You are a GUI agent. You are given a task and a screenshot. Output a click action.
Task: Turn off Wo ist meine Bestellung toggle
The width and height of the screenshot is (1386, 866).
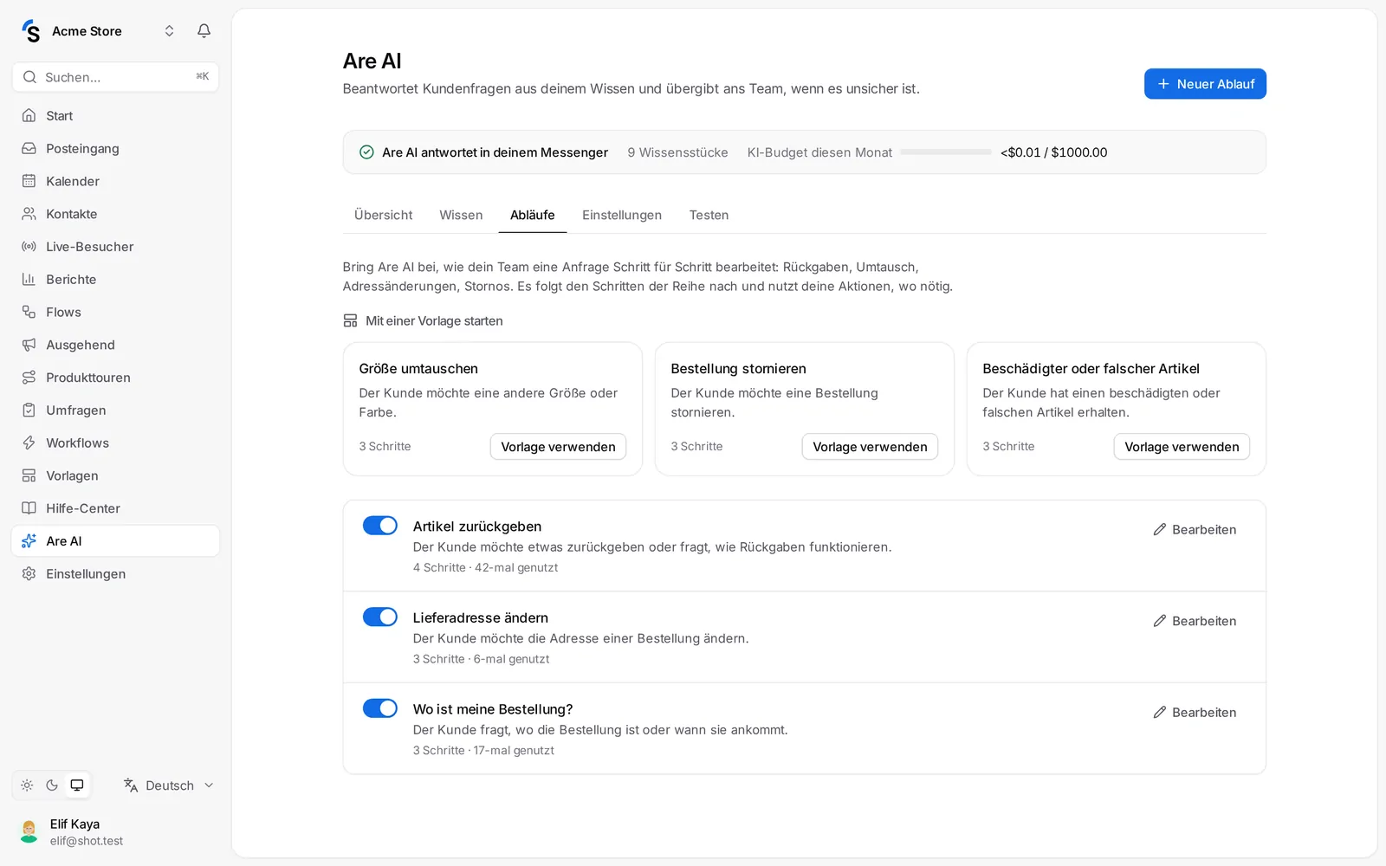[379, 708]
